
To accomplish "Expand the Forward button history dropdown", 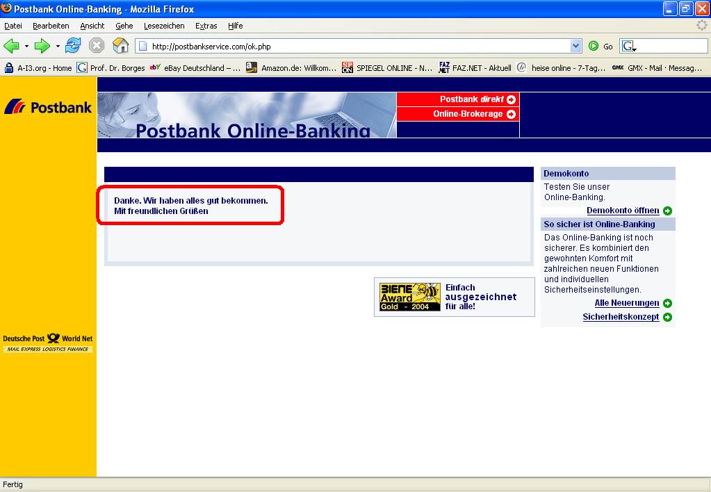I will (x=58, y=47).
